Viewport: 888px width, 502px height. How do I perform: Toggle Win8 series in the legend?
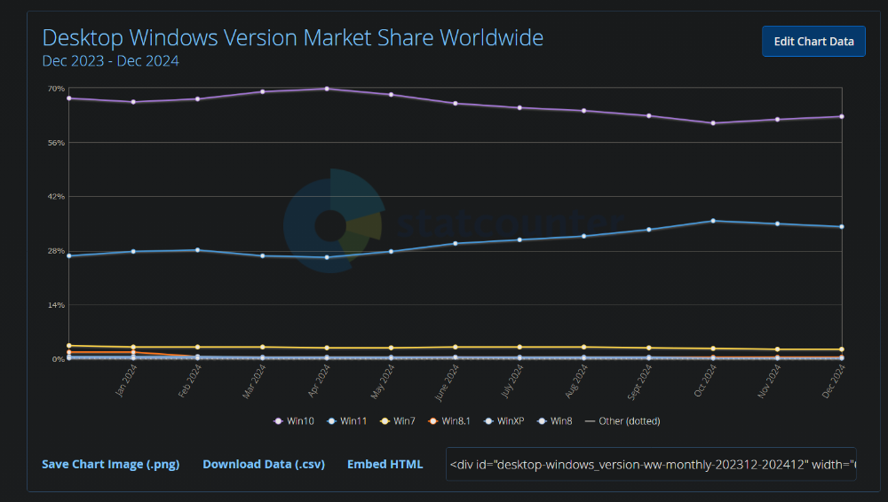click(555, 421)
